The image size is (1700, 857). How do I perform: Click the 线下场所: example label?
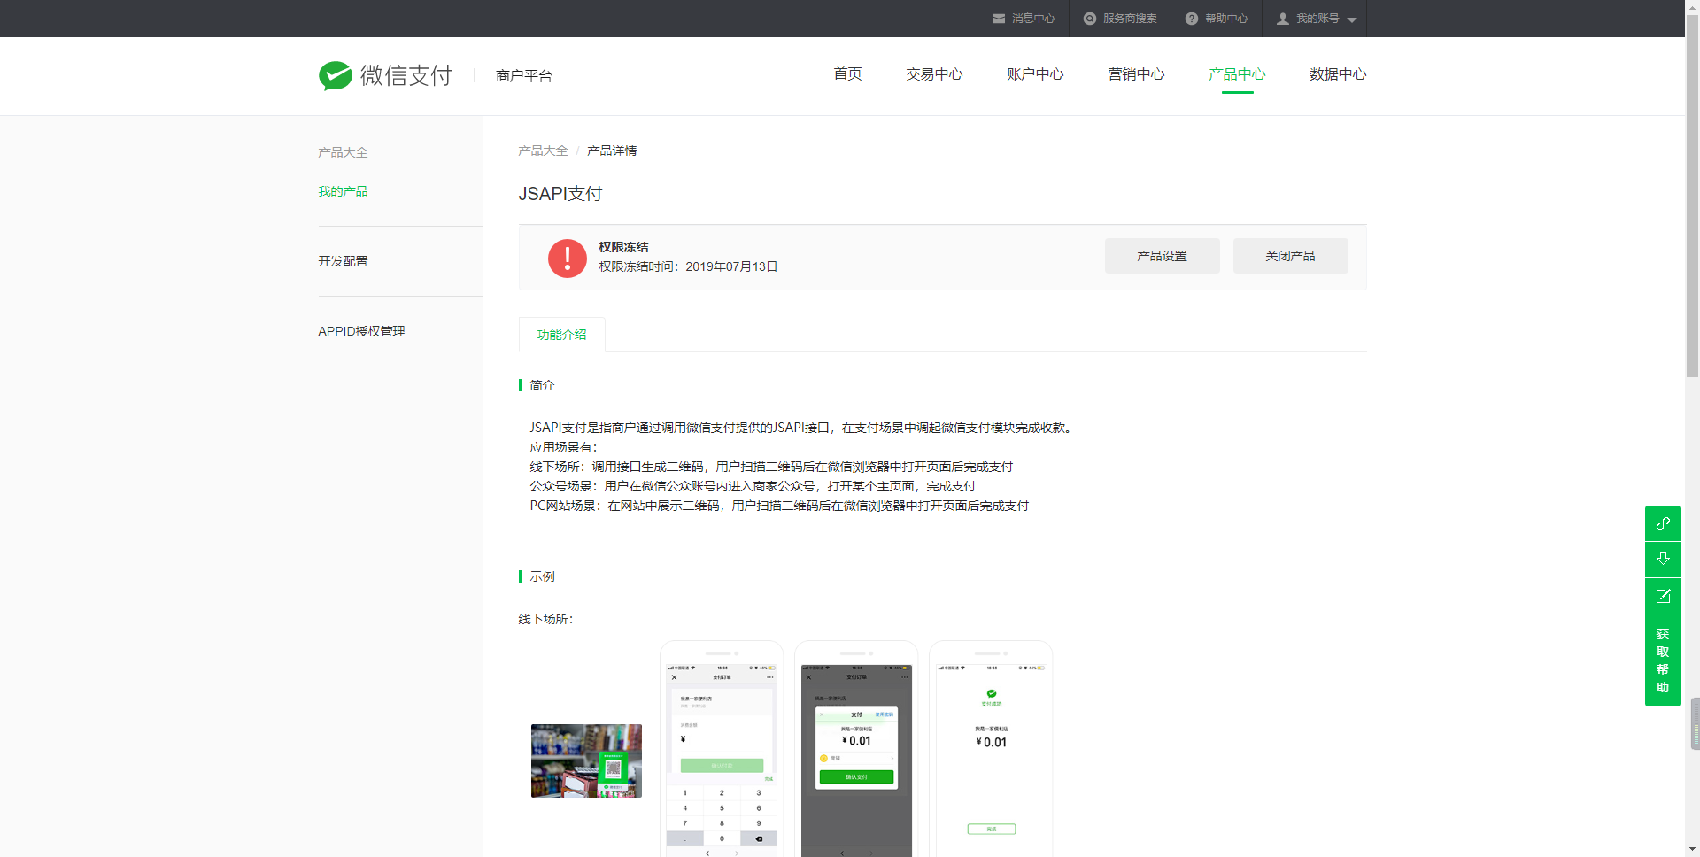(x=545, y=619)
